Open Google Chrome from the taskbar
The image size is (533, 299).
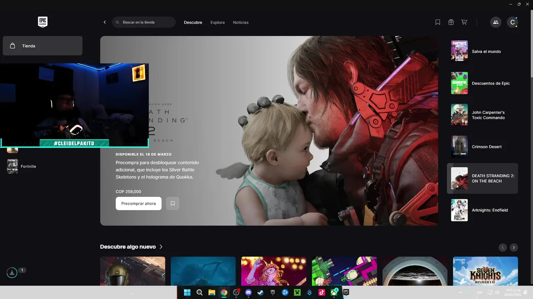pyautogui.click(x=224, y=292)
